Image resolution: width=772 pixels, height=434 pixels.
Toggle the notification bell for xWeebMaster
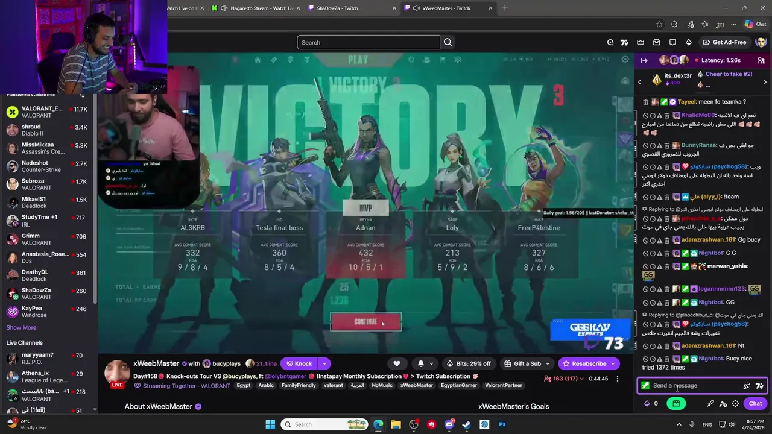coord(421,363)
